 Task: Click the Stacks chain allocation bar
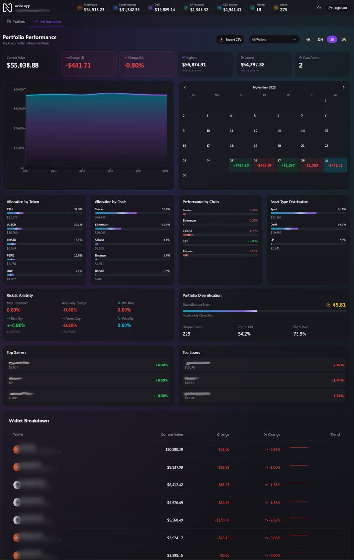pos(132,213)
